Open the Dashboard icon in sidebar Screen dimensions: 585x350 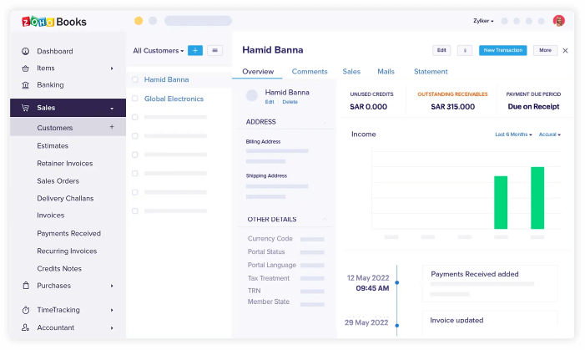point(25,51)
